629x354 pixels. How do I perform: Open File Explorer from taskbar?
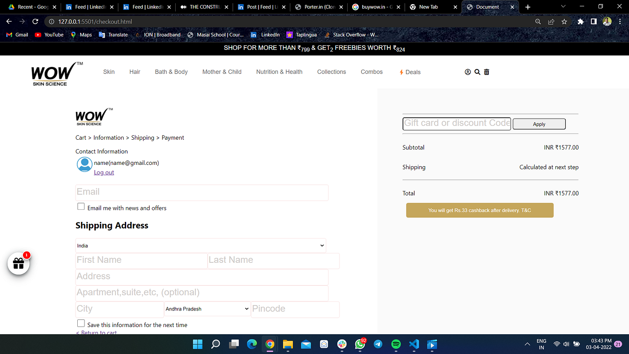click(x=288, y=345)
